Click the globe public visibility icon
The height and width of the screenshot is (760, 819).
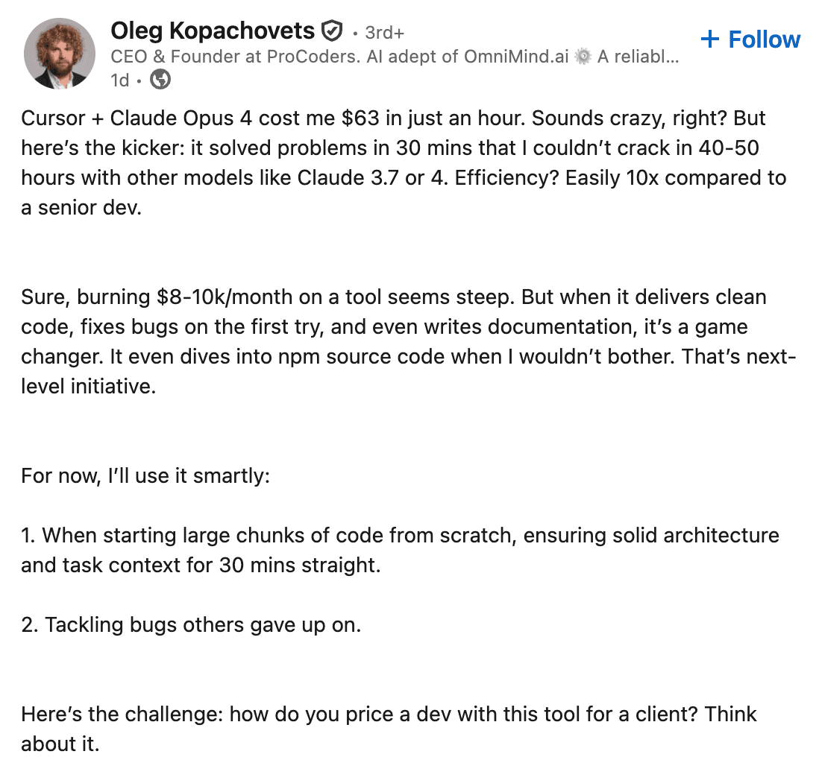pyautogui.click(x=160, y=80)
